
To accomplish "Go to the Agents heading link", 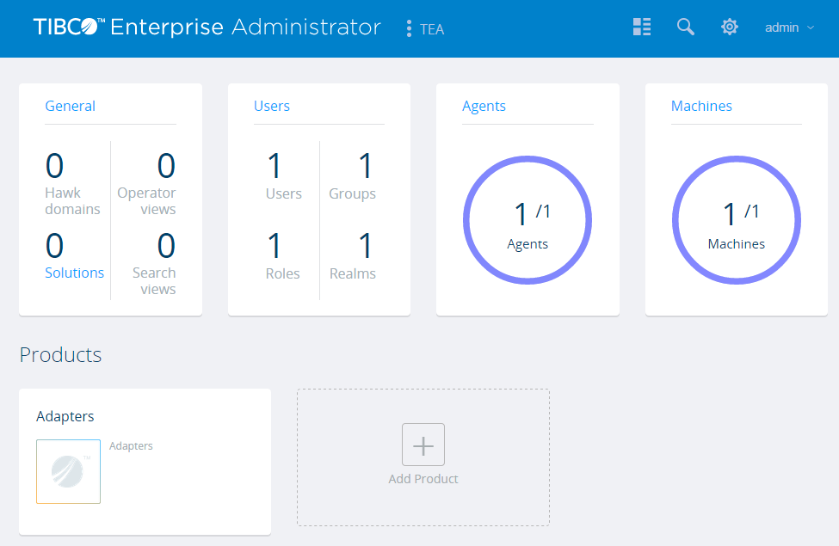I will pyautogui.click(x=484, y=107).
